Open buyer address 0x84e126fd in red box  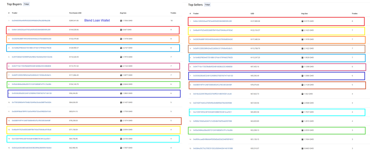(x=31, y=30)
